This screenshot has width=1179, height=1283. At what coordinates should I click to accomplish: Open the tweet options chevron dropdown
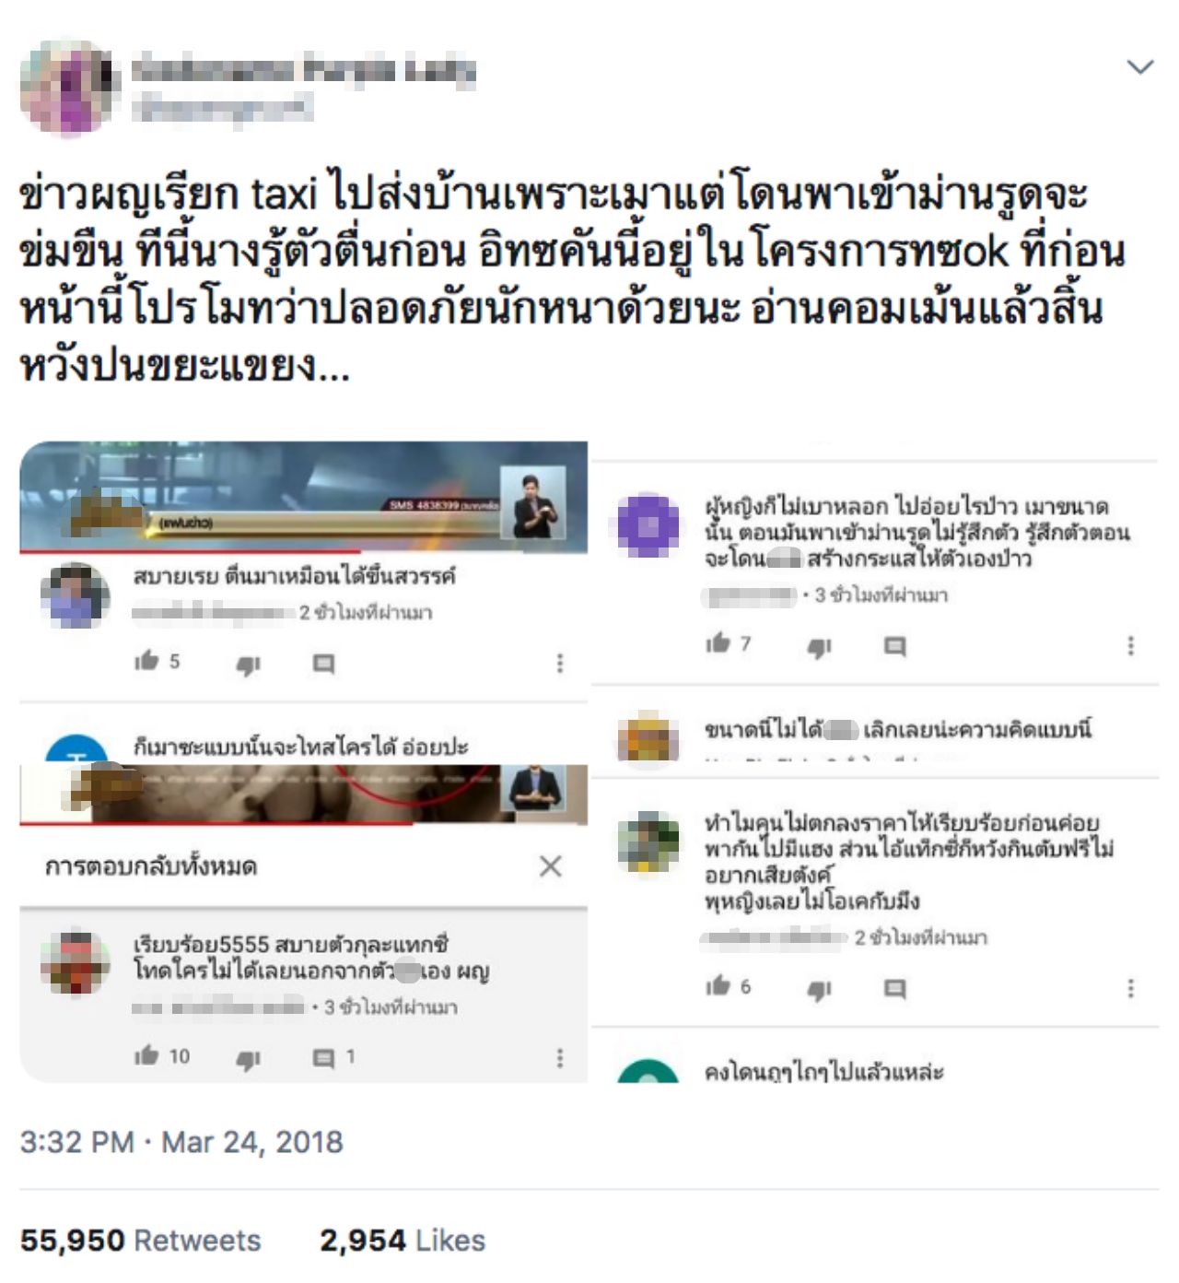pos(1140,66)
